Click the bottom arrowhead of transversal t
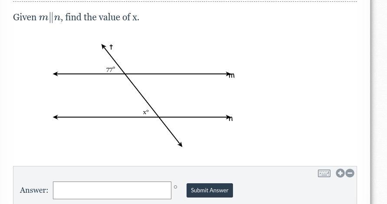Screen dimensions: 387x204 (180, 144)
